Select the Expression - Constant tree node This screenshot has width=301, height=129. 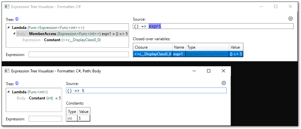61,40
